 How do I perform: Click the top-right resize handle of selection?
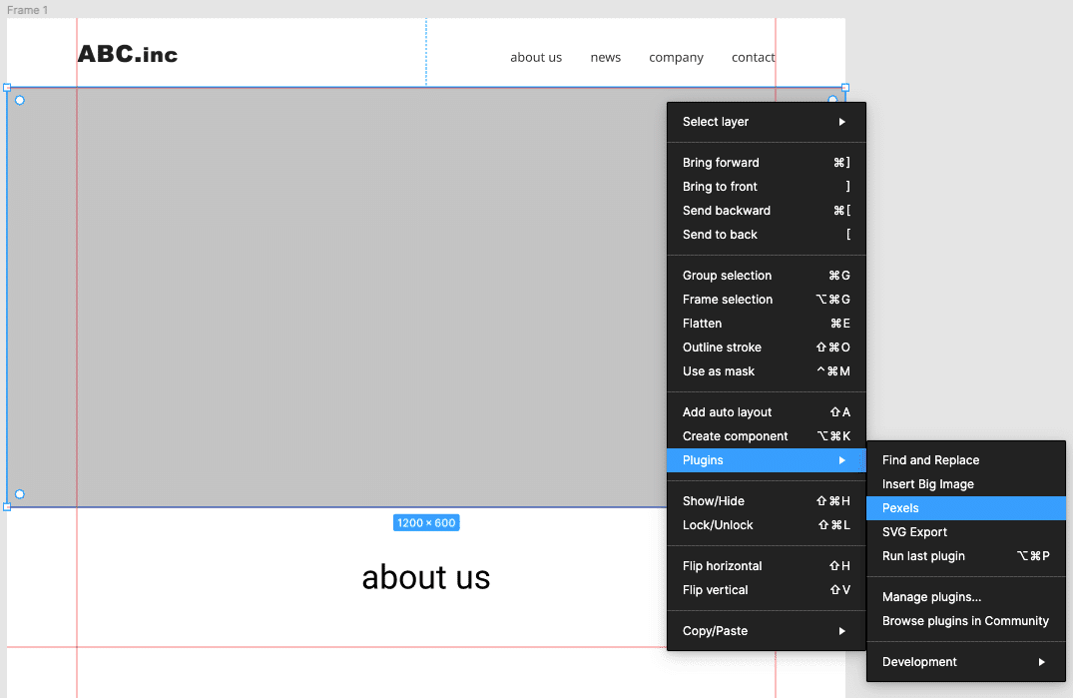click(845, 88)
